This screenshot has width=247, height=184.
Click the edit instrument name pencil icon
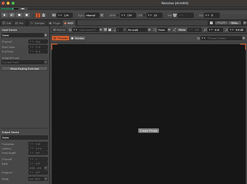pos(105,29)
